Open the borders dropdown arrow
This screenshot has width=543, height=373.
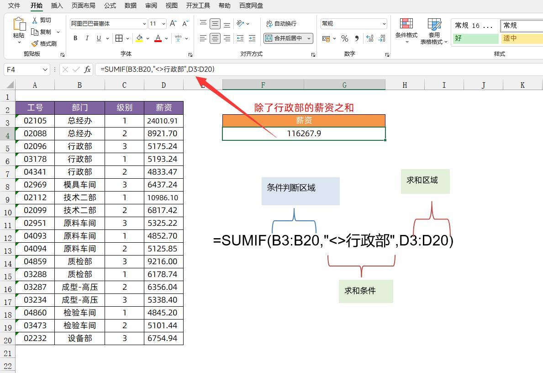click(x=127, y=38)
